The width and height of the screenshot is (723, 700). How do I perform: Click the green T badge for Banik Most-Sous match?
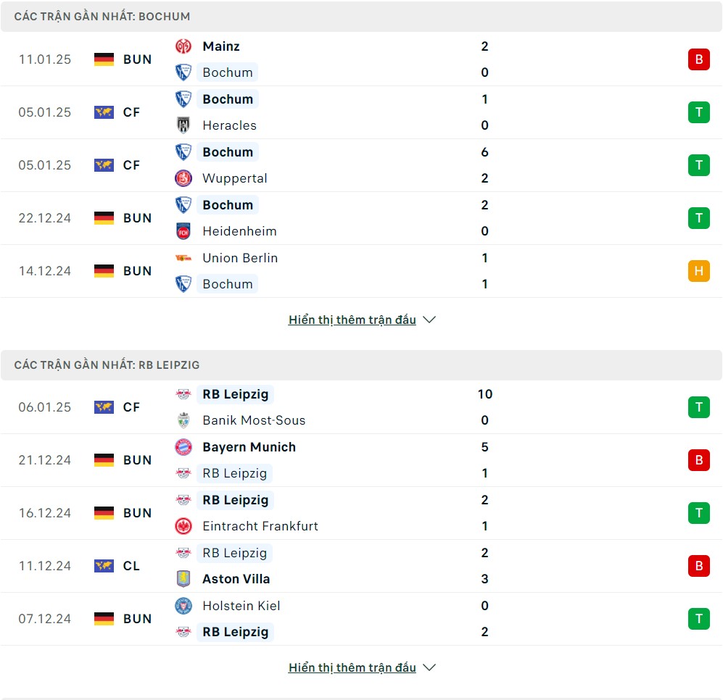(x=699, y=407)
